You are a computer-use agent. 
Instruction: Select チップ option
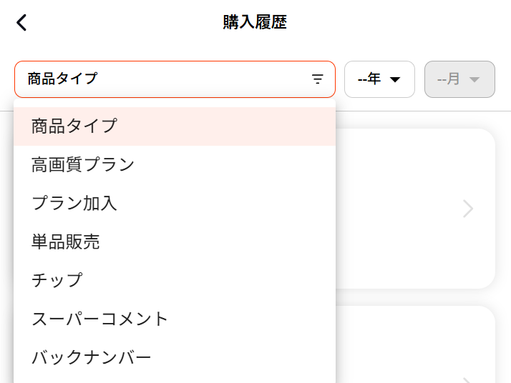pos(175,280)
